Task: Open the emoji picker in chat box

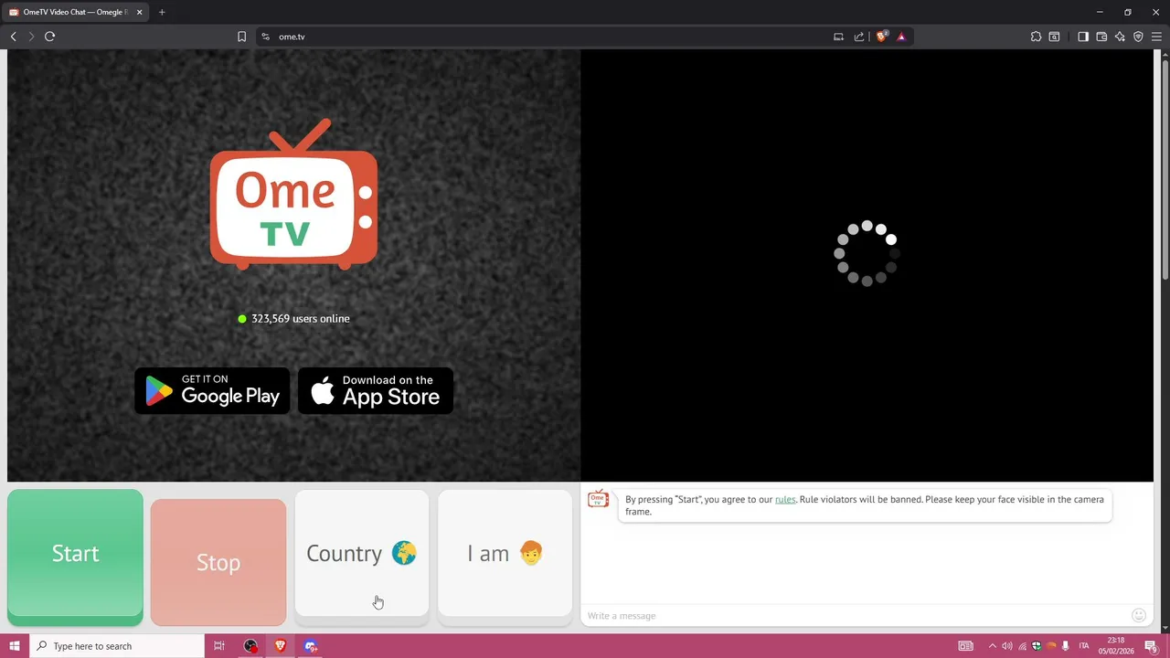Action: pyautogui.click(x=1139, y=616)
